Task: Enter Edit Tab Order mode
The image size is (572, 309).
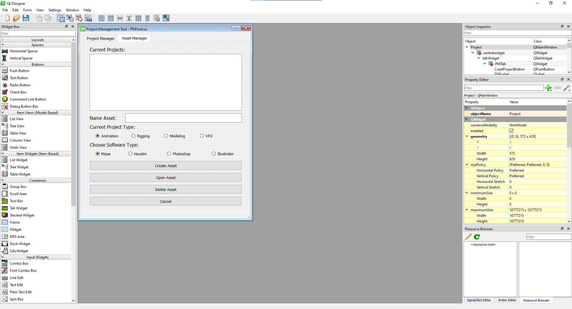Action: (x=88, y=18)
